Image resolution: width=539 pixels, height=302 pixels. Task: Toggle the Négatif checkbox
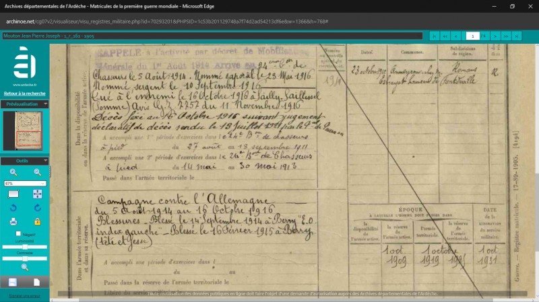(x=18, y=233)
